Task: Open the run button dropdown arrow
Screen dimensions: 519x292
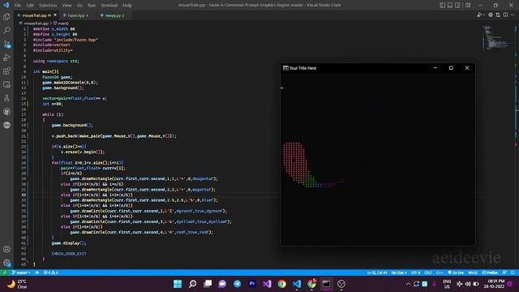Action: click(483, 15)
